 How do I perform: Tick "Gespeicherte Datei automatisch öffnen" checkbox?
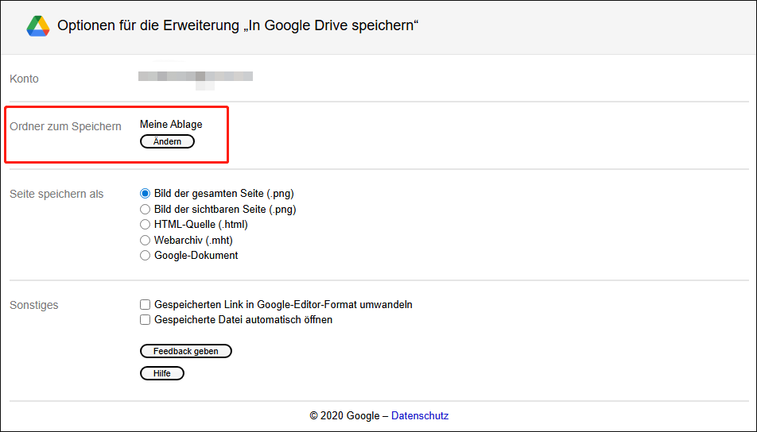click(145, 320)
